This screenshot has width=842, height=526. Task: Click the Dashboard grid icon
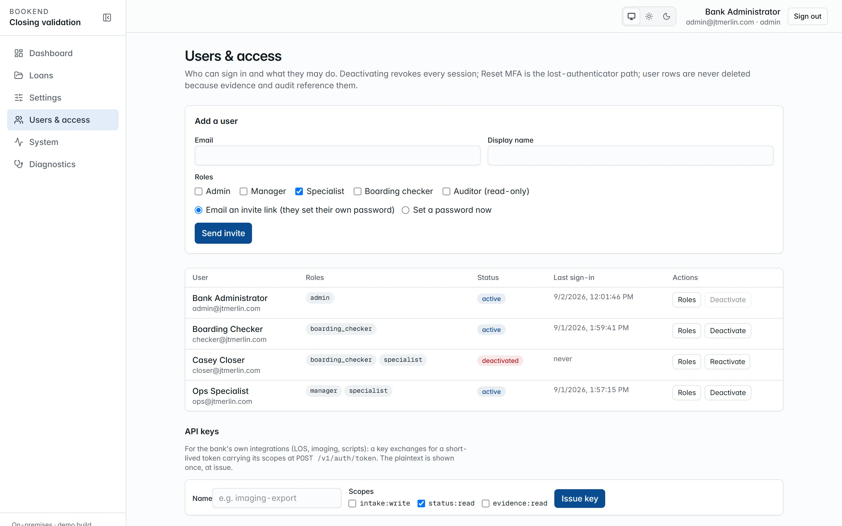(x=19, y=53)
